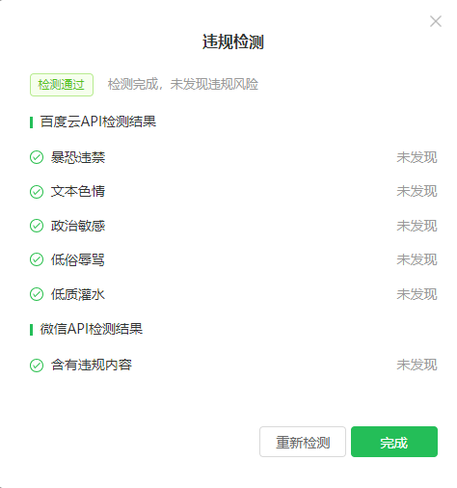The image size is (457, 488).
Task: Click the check icon beside 低质灌水
Action: coord(37,294)
